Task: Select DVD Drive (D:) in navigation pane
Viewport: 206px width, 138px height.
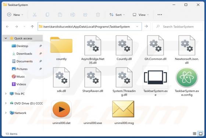Action: pos(26,103)
